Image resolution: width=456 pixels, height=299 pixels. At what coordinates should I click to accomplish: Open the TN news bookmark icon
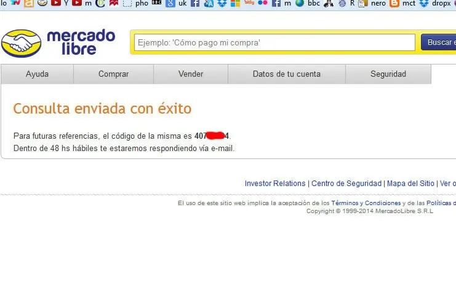(x=15, y=2)
